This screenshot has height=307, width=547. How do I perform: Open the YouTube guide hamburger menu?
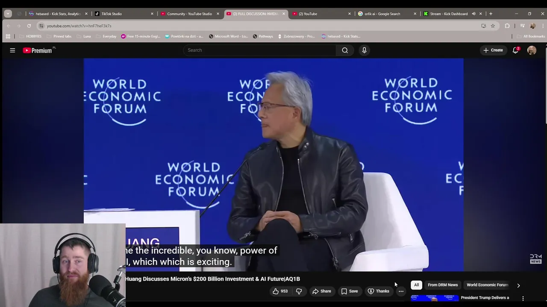(12, 50)
